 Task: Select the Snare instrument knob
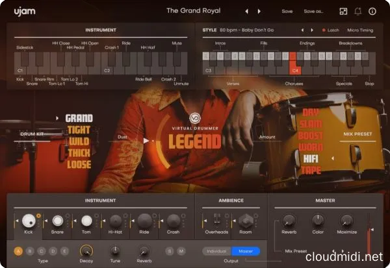(58, 221)
